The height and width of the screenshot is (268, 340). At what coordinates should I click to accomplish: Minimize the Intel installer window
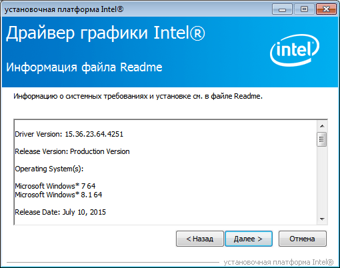282,9
